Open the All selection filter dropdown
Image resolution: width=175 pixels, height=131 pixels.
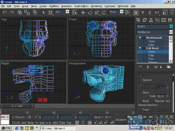[x=67, y=12]
